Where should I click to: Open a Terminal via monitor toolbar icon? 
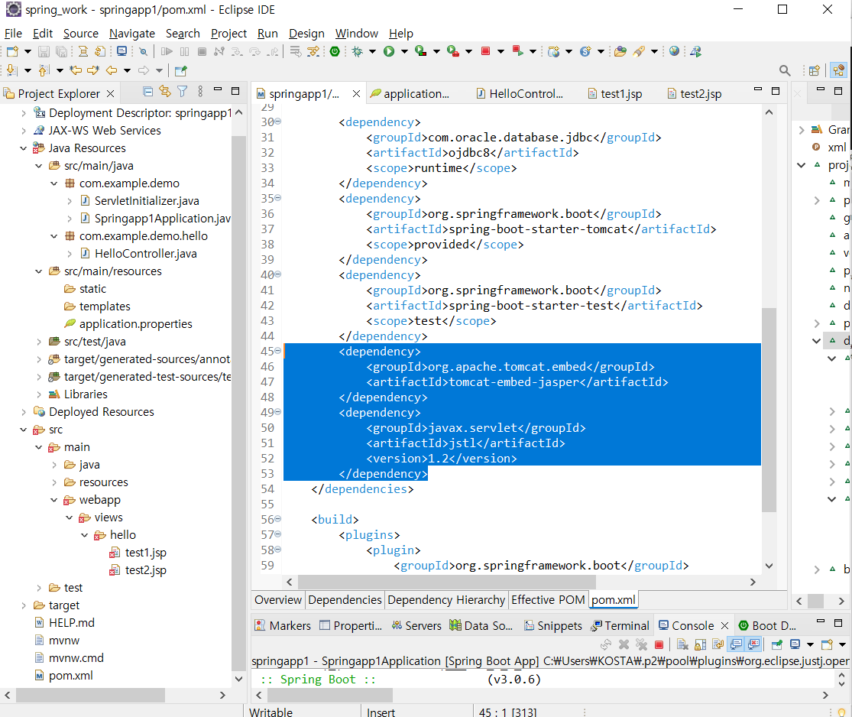[x=121, y=52]
